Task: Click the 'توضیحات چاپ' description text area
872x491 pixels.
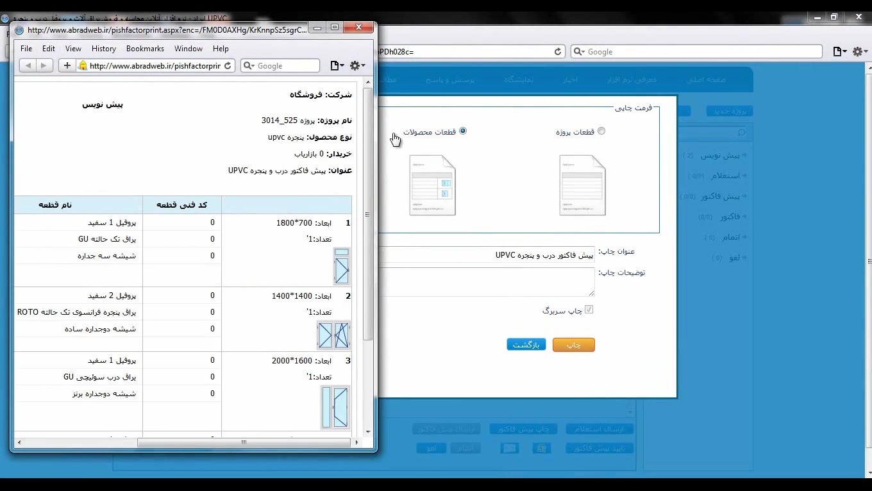Action: tap(486, 282)
